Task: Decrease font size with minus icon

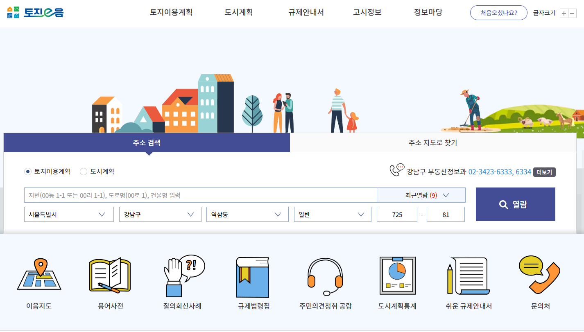Action: point(573,13)
